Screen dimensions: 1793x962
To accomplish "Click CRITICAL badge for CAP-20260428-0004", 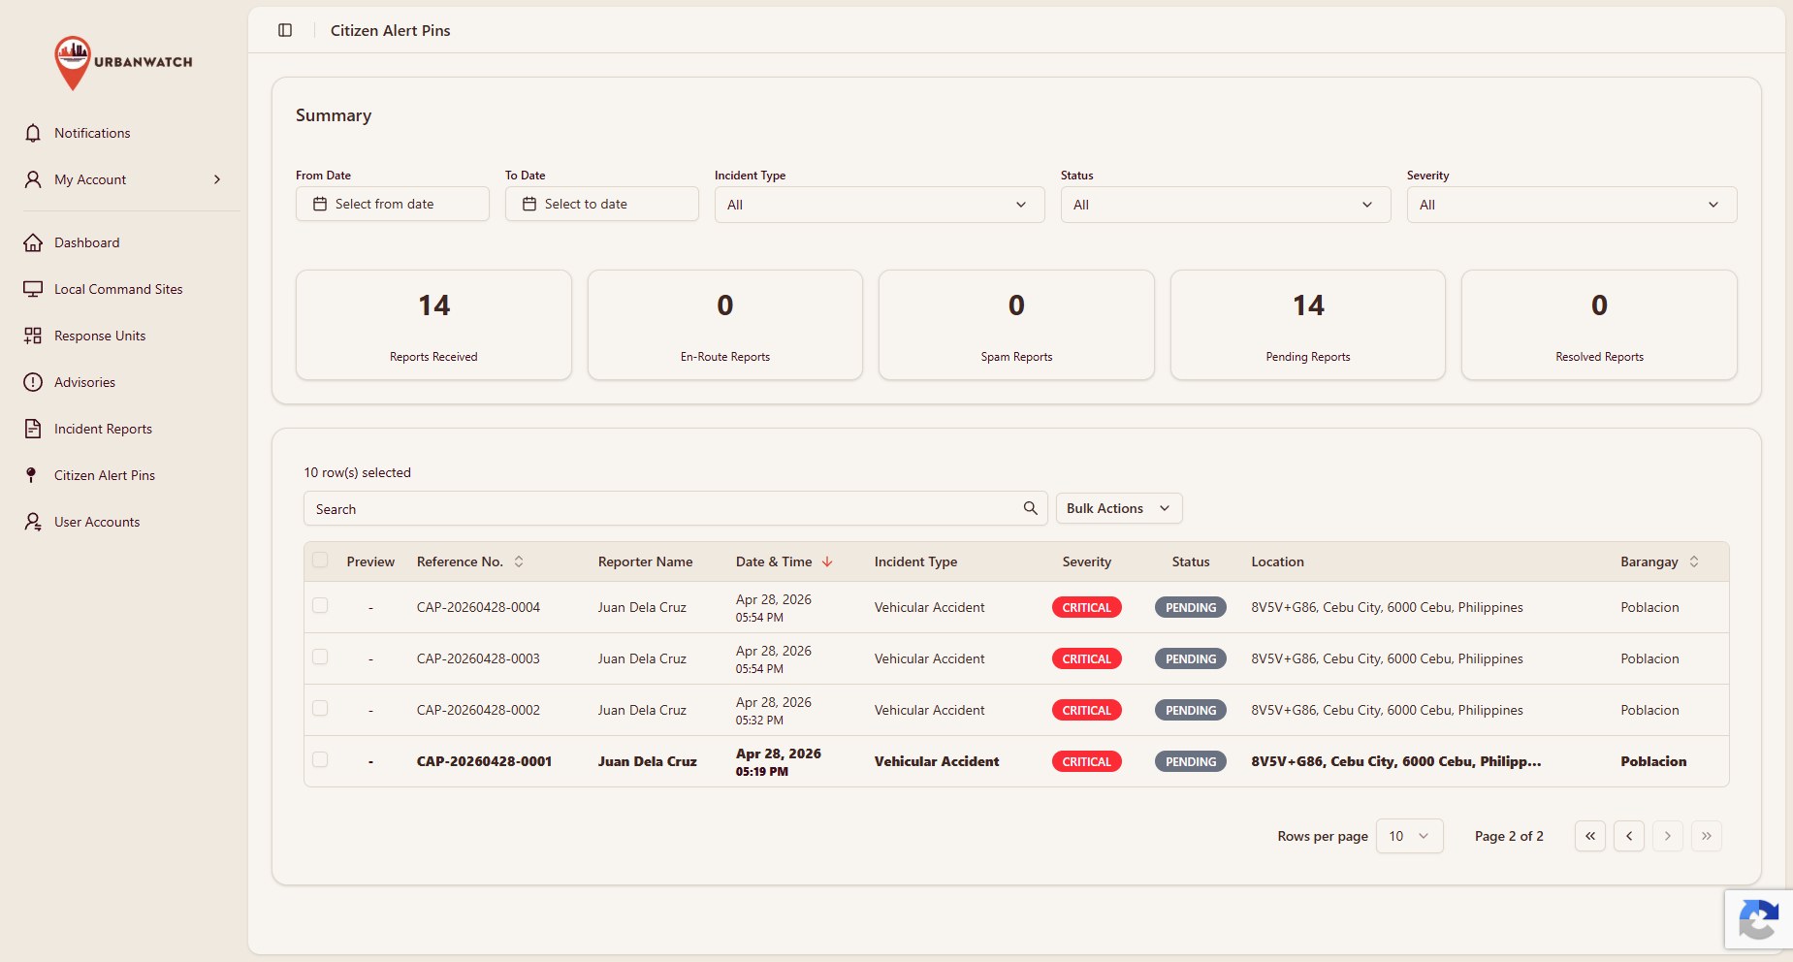I will [1086, 607].
